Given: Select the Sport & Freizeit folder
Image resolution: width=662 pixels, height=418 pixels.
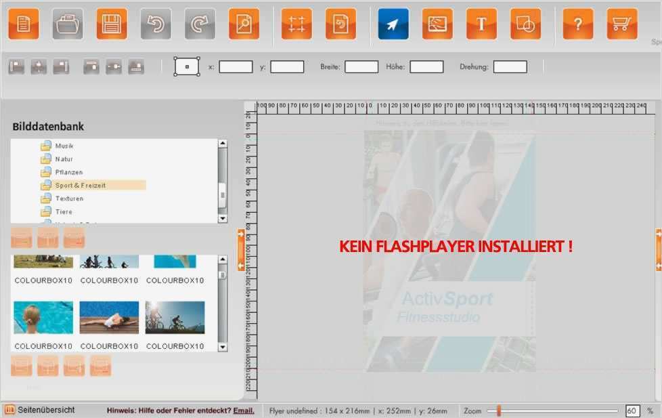Looking at the screenshot, I should (x=79, y=185).
